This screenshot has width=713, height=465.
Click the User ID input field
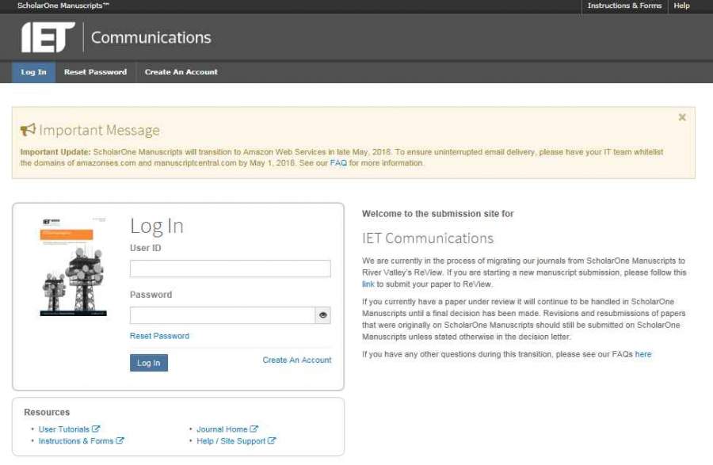pyautogui.click(x=230, y=269)
